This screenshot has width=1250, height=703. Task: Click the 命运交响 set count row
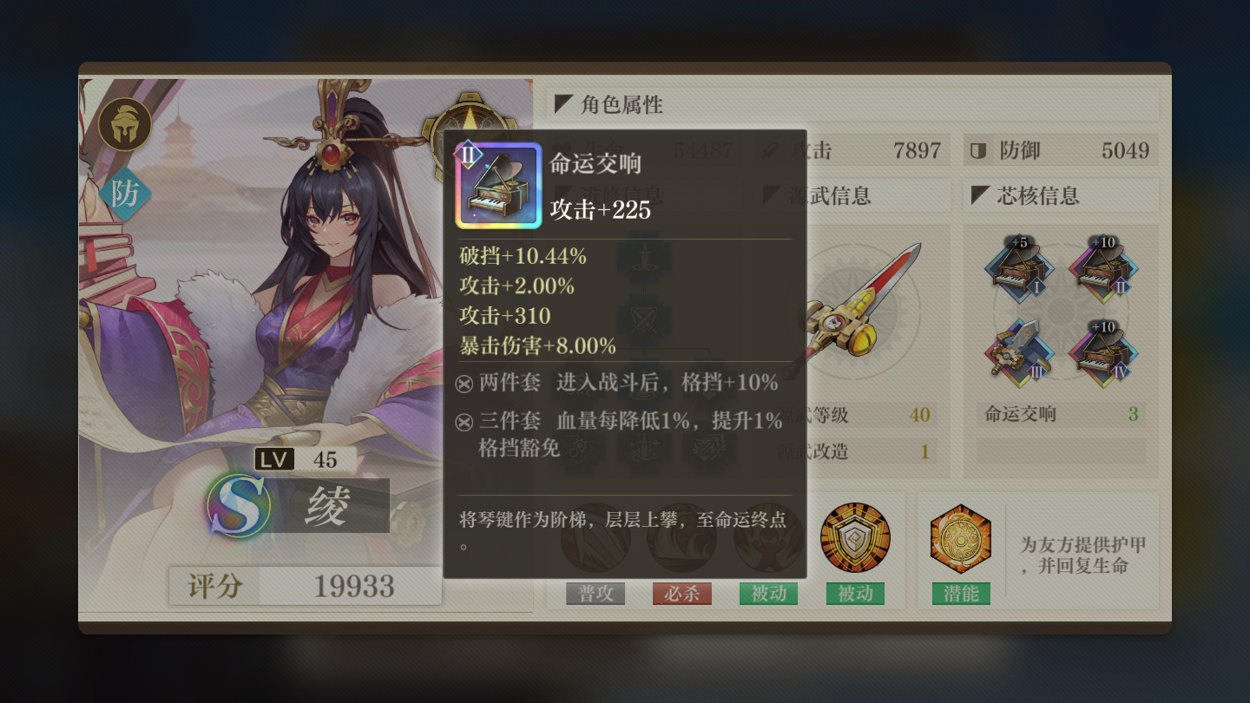tap(1061, 414)
